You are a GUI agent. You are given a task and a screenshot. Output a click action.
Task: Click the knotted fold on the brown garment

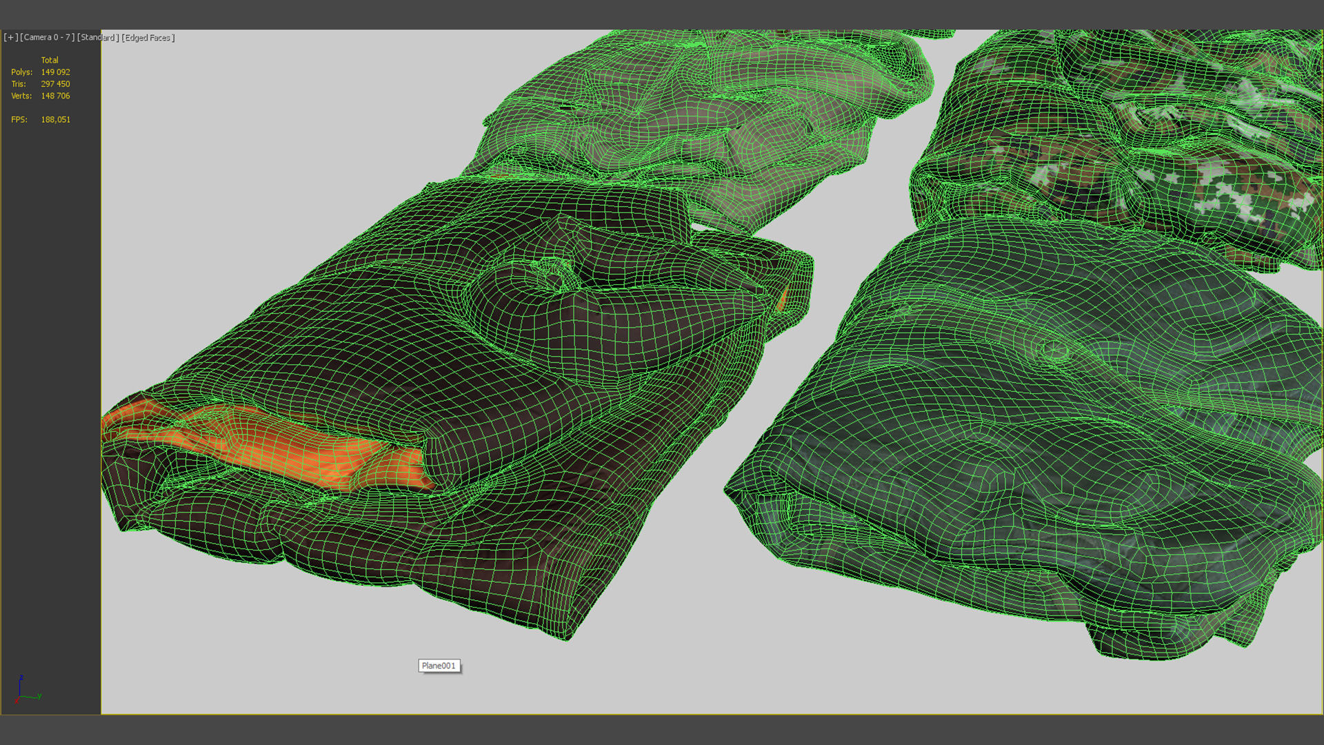tap(552, 276)
